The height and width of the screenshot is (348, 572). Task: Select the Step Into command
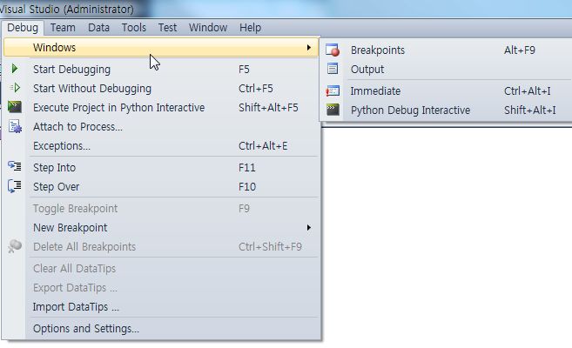[x=161, y=168]
